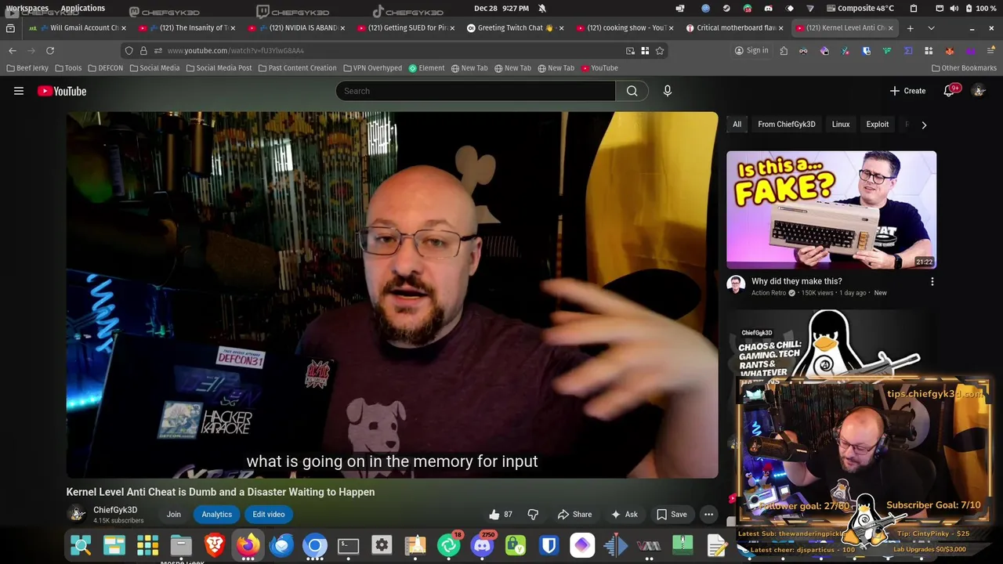Open the Beef Jerky bookmarks folder
The image size is (1003, 564).
(x=27, y=68)
